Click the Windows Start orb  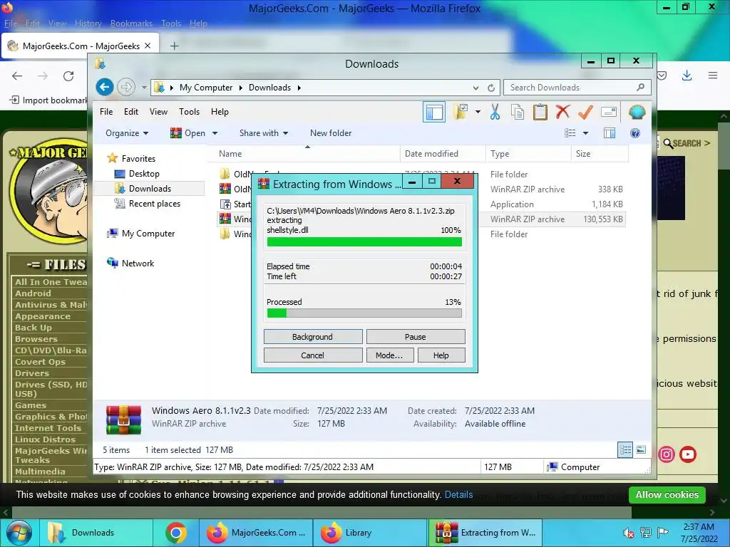19,533
